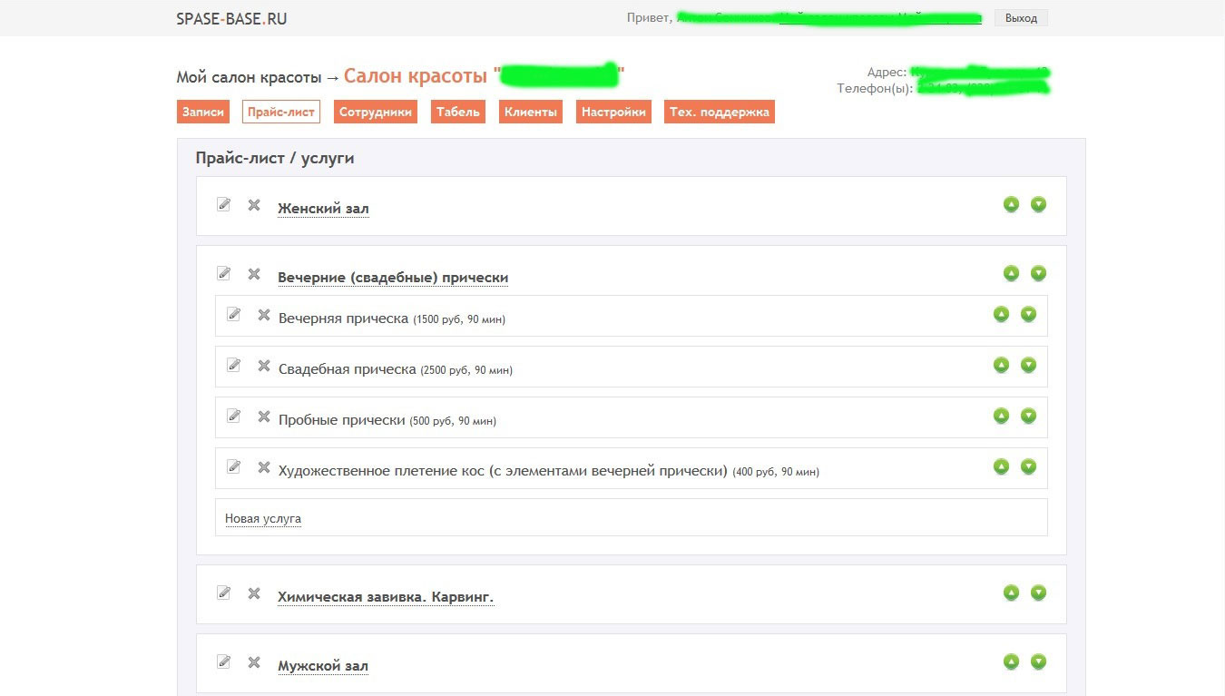The height and width of the screenshot is (696, 1225).
Task: Delete the Вечерняя прическа service
Action: 264,315
